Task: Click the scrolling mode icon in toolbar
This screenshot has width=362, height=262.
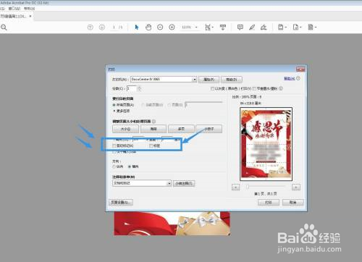Action: click(x=223, y=28)
